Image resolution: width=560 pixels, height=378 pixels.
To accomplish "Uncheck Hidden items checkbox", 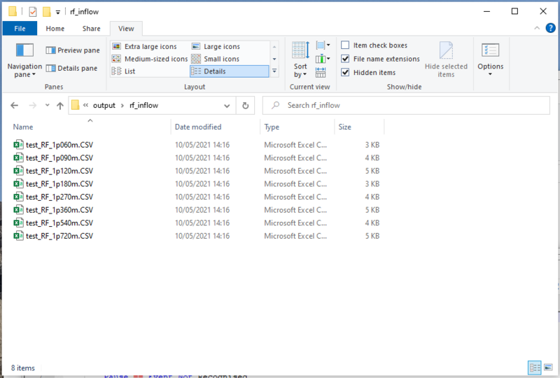I will point(345,73).
